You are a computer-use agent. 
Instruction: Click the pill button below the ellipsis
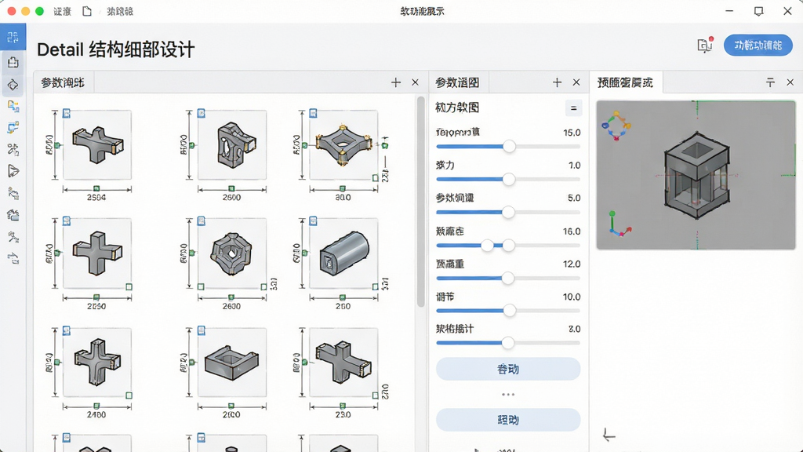click(508, 421)
